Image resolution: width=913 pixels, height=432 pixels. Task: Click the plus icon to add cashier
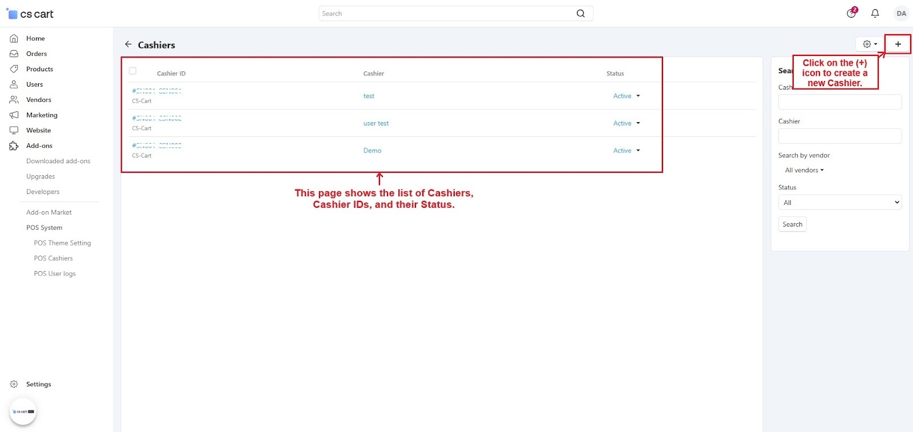coord(898,44)
